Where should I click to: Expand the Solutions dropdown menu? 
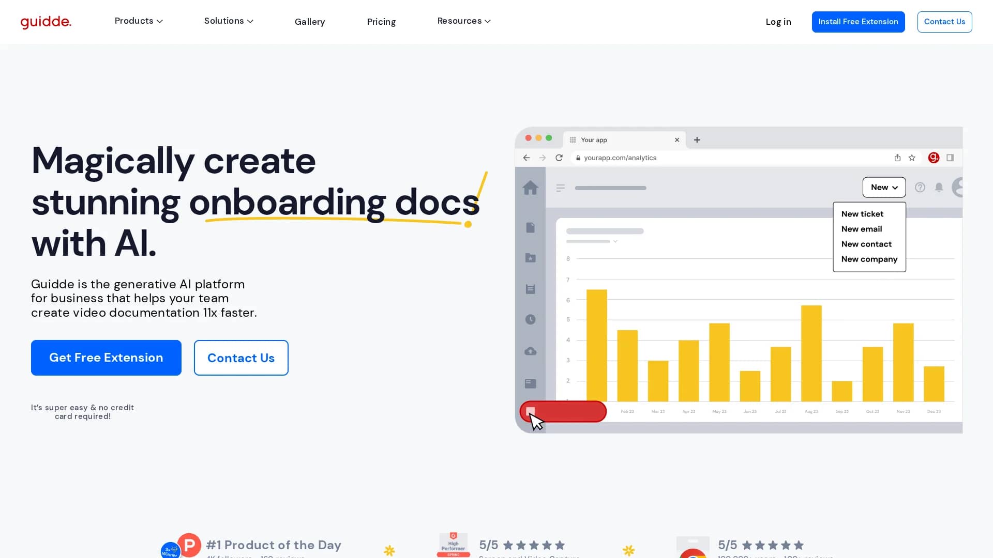click(229, 21)
